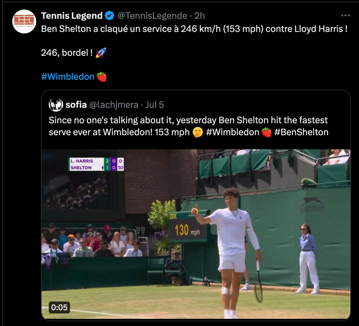Click the "Jul 5" quoted tweet date
This screenshot has width=359, height=326.
tap(155, 105)
